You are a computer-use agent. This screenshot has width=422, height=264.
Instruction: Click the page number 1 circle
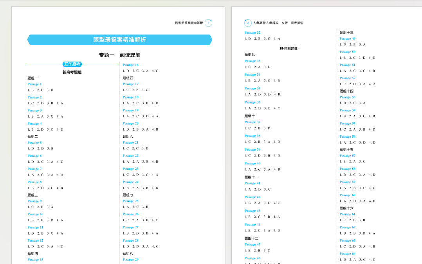[x=208, y=23]
